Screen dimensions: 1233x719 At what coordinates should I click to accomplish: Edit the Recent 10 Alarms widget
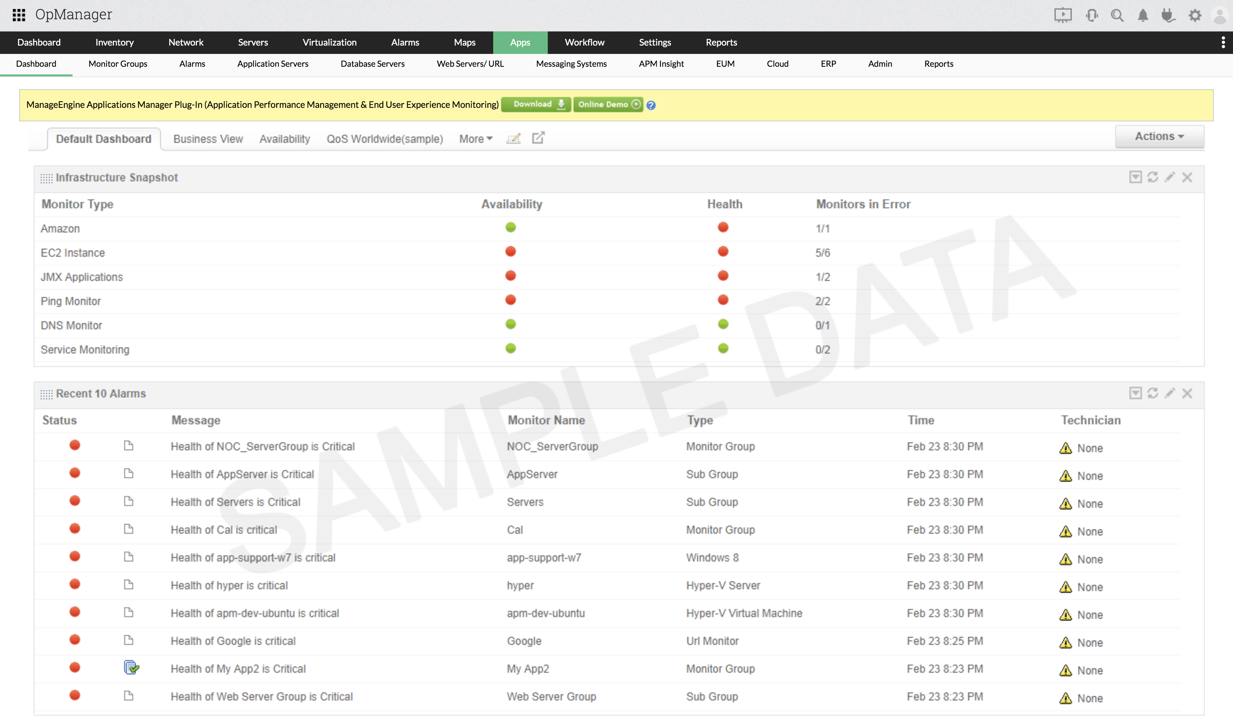point(1169,393)
